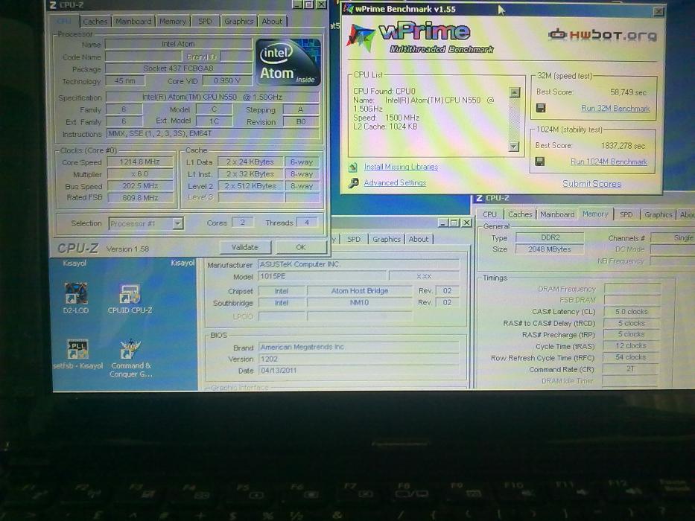This screenshot has height=521, width=695.
Task: Click the Bus Speed value 202.5 MHz
Action: [140, 185]
